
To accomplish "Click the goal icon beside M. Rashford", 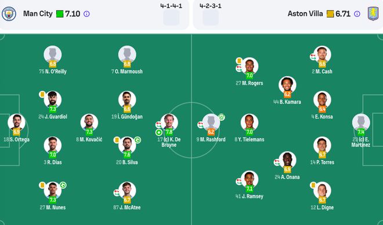I will point(221,117).
